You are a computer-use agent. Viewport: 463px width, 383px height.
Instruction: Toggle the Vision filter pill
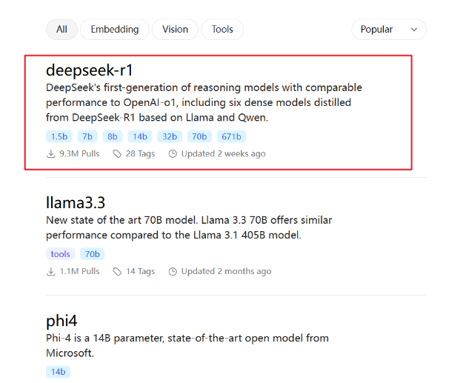(x=176, y=30)
